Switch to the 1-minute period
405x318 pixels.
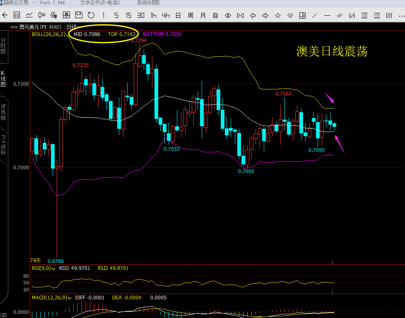click(x=103, y=15)
